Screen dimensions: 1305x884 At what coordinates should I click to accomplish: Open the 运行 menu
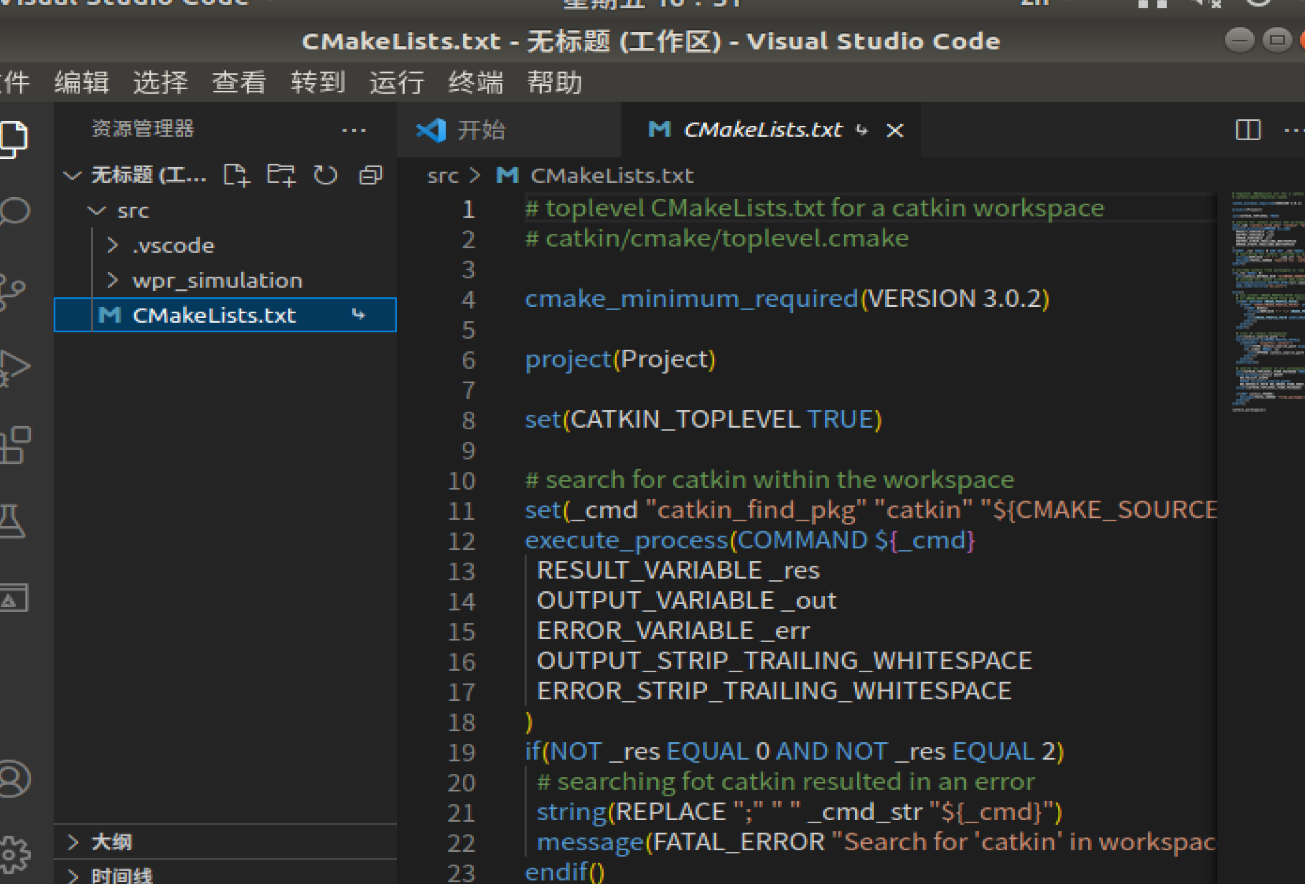click(397, 83)
